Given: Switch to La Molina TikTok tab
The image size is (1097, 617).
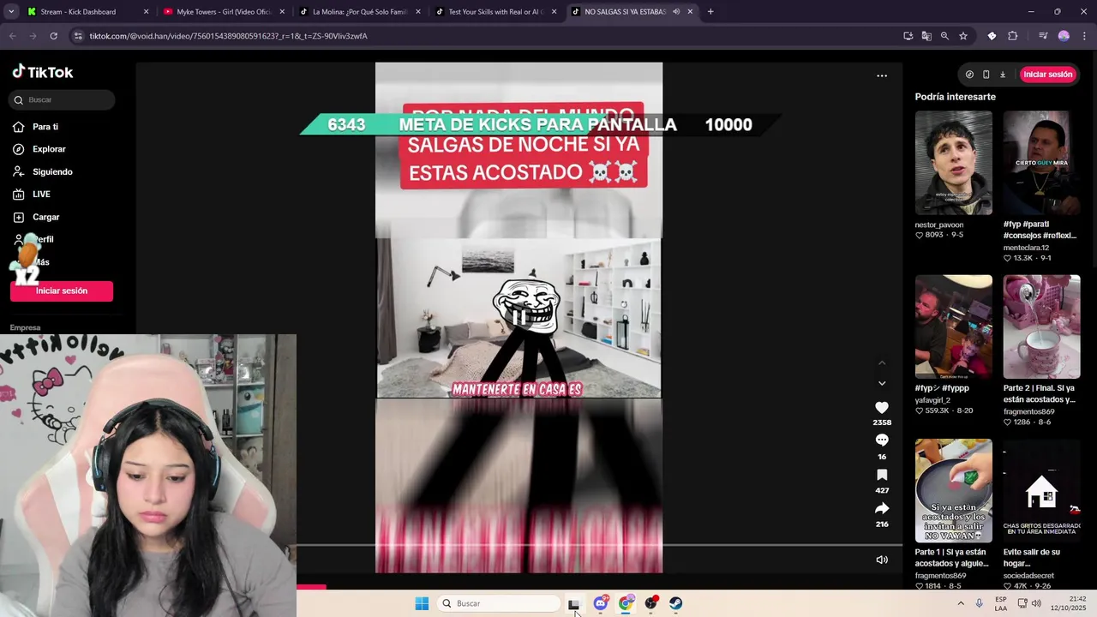Looking at the screenshot, I should tap(359, 12).
